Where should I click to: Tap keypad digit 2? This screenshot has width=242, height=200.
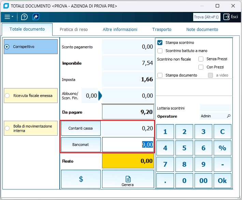point(184,132)
